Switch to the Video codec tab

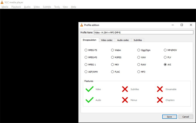click(107, 40)
